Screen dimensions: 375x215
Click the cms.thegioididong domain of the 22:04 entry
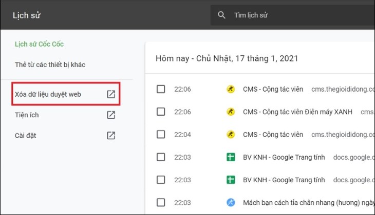point(343,135)
